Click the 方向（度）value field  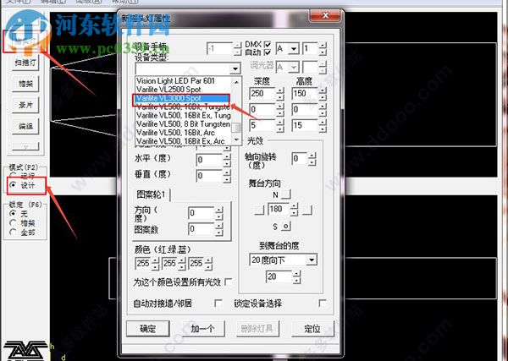pyautogui.click(x=202, y=213)
